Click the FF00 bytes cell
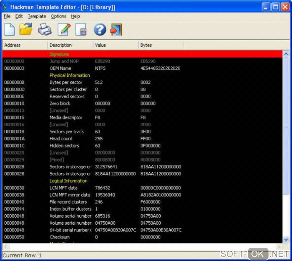This screenshot has height=261, width=292. coord(145,139)
